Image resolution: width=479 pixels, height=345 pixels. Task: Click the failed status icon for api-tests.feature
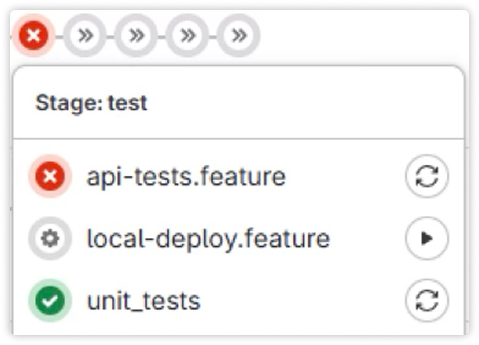[50, 177]
